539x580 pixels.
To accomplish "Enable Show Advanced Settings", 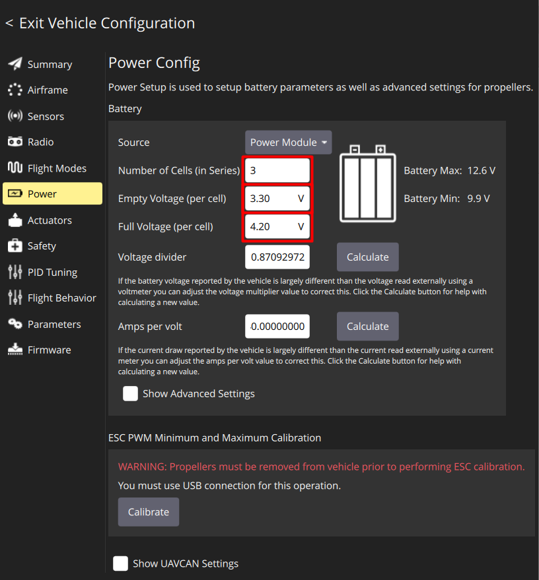I will pyautogui.click(x=130, y=393).
